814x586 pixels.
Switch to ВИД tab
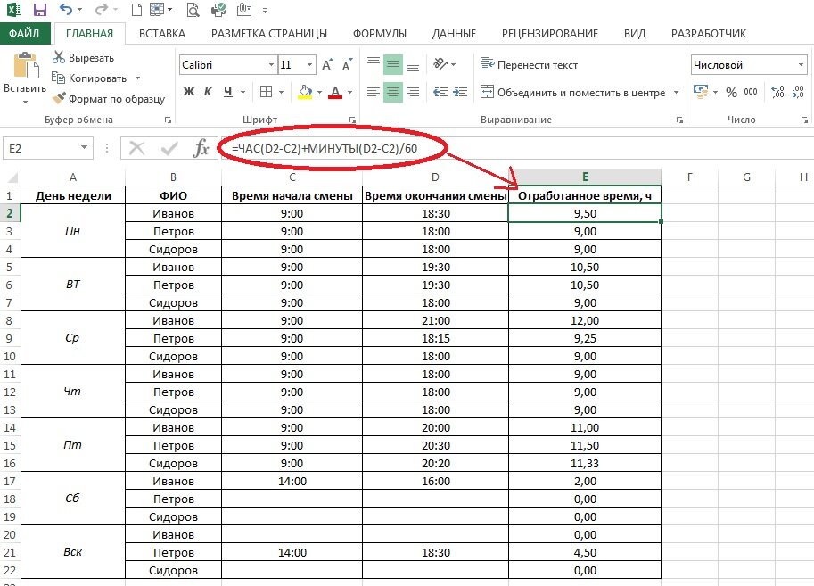click(x=635, y=34)
